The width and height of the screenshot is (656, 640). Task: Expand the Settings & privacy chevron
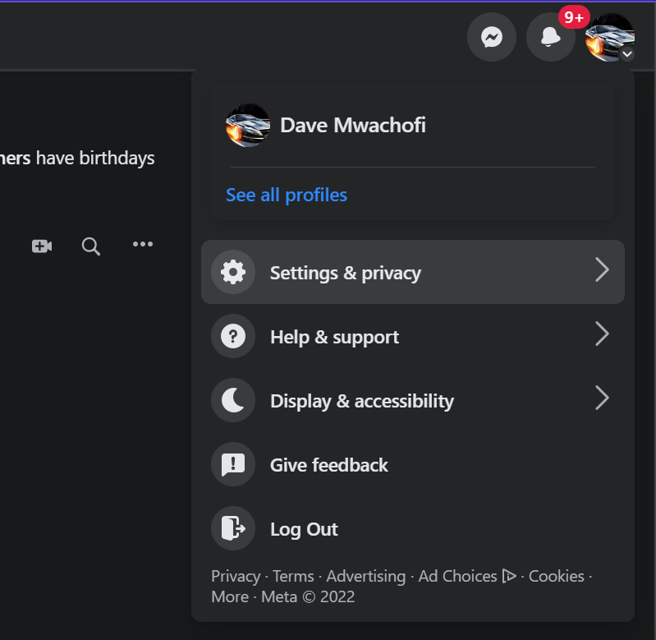[x=602, y=270]
